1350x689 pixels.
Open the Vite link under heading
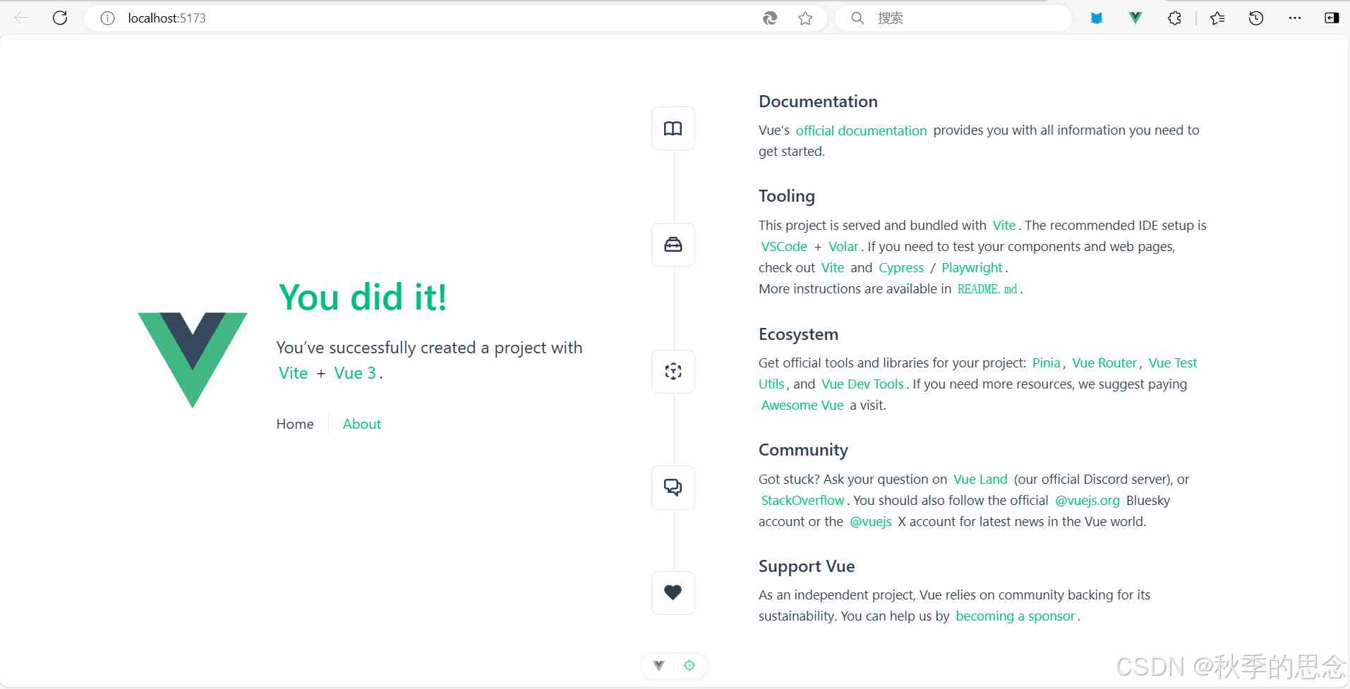tap(293, 373)
